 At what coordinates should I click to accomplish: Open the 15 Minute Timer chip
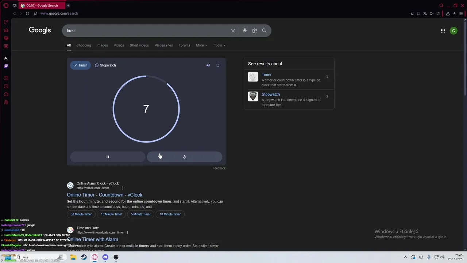click(111, 214)
